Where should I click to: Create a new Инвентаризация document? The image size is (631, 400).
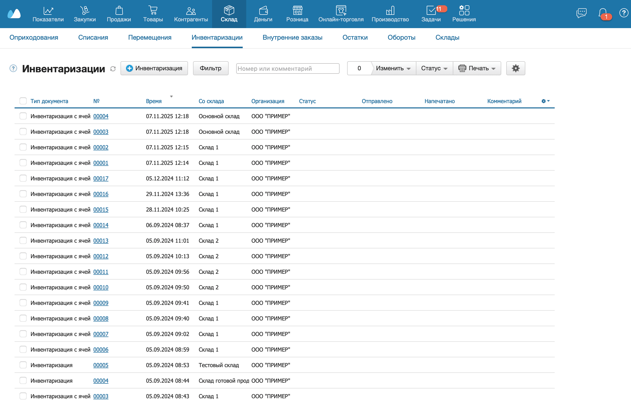[154, 68]
